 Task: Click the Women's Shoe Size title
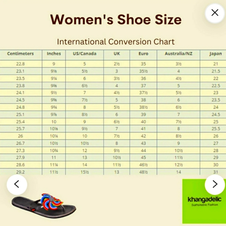pyautogui.click(x=116, y=19)
